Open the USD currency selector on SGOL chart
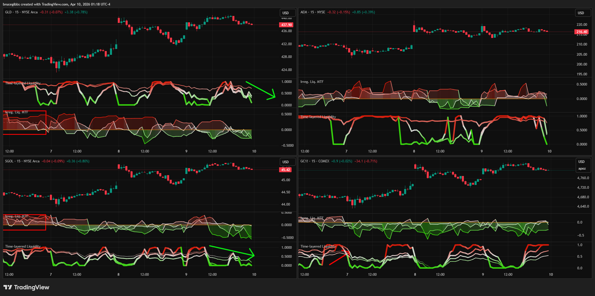 [286, 162]
